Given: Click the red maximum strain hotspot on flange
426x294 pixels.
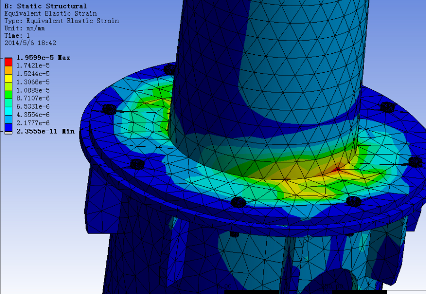Looking at the screenshot, I should 338,169.
